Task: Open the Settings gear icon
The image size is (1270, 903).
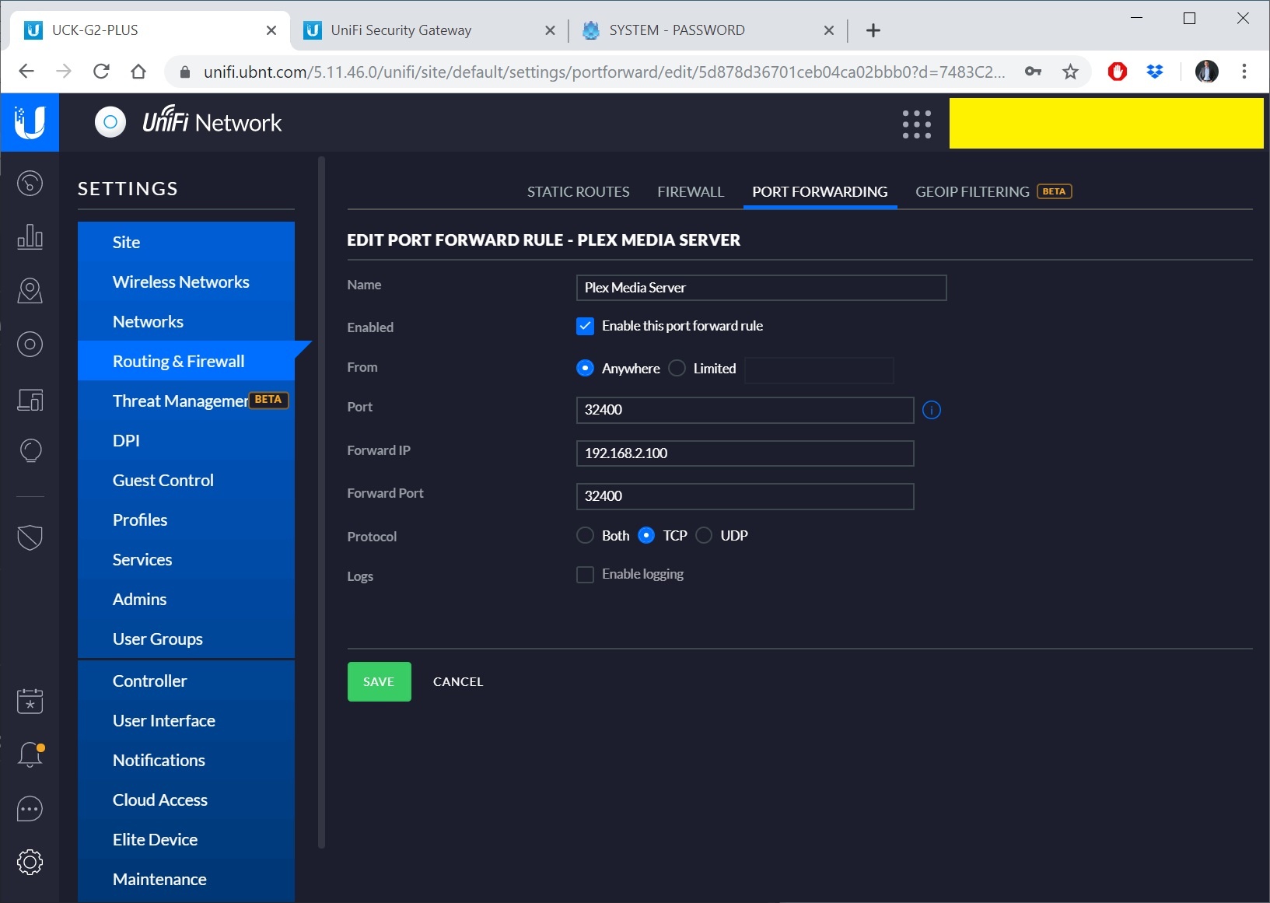Action: [30, 862]
